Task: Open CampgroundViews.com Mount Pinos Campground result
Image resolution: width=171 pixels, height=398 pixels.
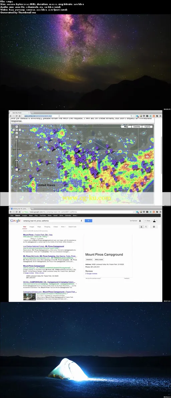Action: click(x=50, y=292)
